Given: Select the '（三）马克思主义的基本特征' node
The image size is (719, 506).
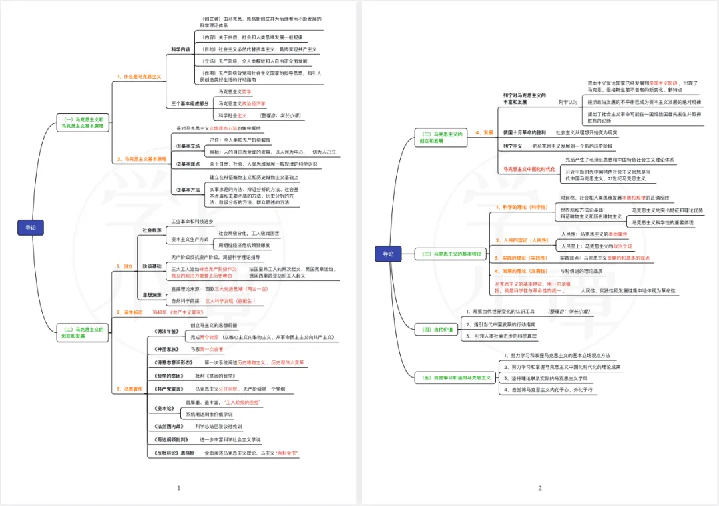Looking at the screenshot, I should (451, 254).
